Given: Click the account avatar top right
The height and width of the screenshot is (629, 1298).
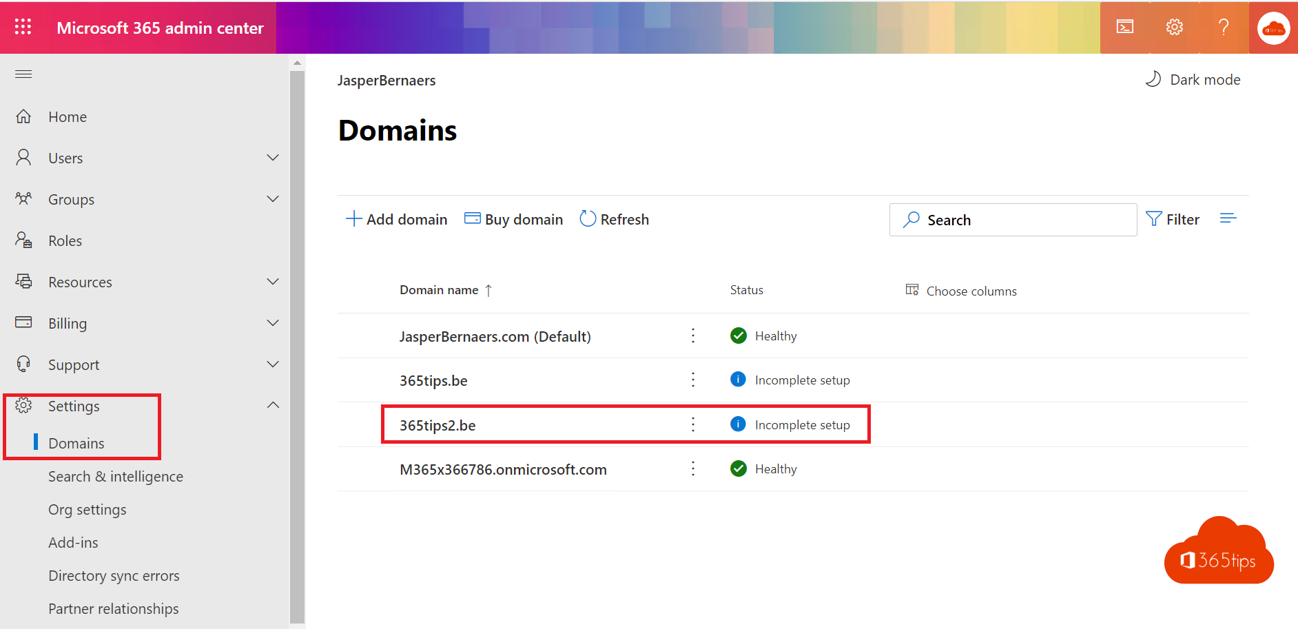Looking at the screenshot, I should tap(1273, 28).
